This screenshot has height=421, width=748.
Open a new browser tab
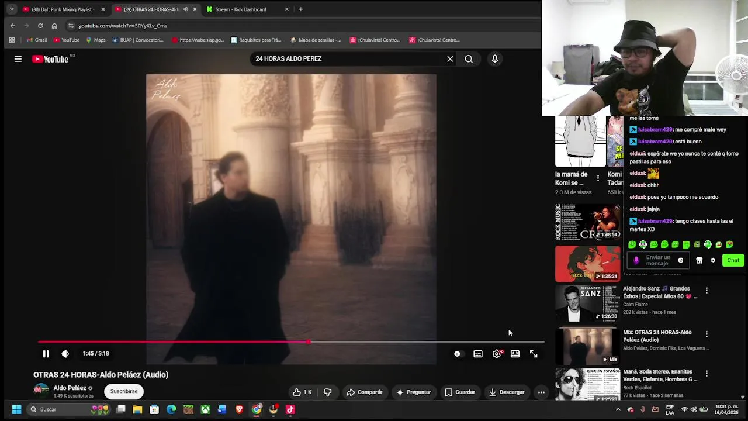300,9
